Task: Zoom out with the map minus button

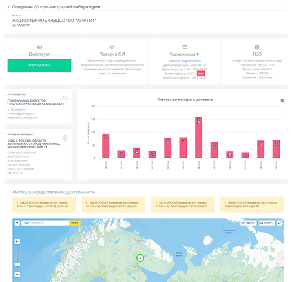Action: click(x=17, y=275)
